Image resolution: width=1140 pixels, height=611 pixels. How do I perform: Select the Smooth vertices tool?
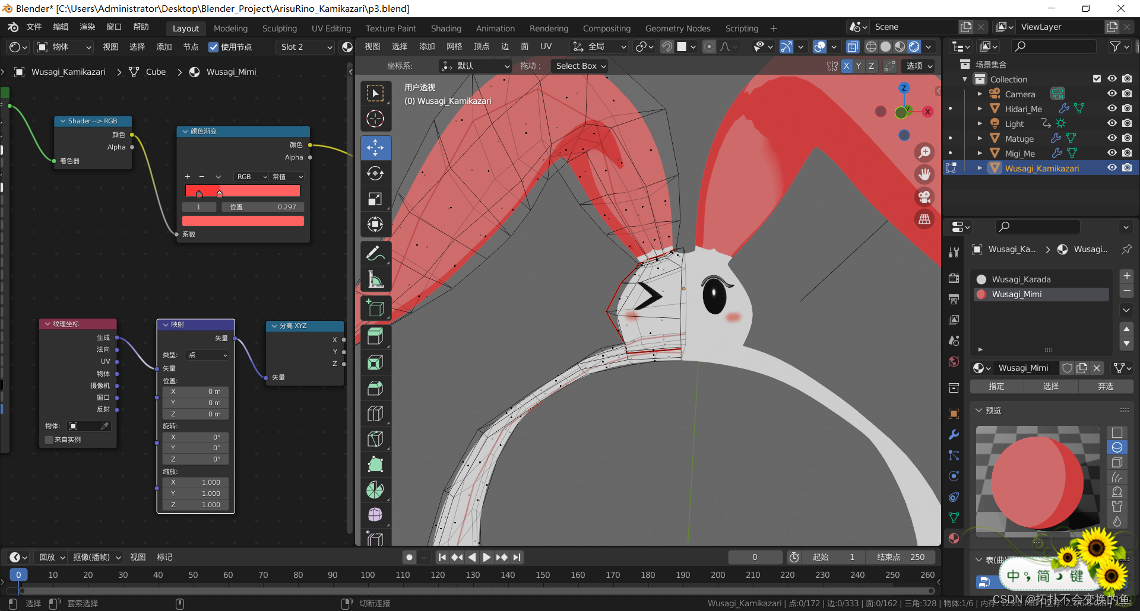point(375,515)
